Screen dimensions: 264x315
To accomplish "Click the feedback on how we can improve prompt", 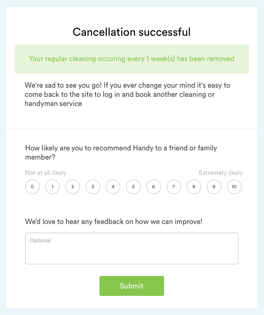I will (114, 221).
